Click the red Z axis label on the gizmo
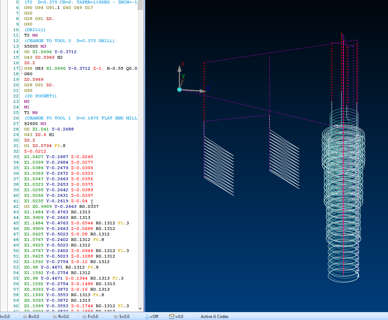Viewport: 388px width, 320px height. 183,64
